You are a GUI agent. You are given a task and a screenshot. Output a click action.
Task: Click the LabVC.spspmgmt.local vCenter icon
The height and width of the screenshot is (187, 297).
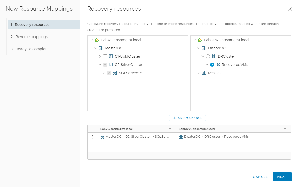coord(97,40)
